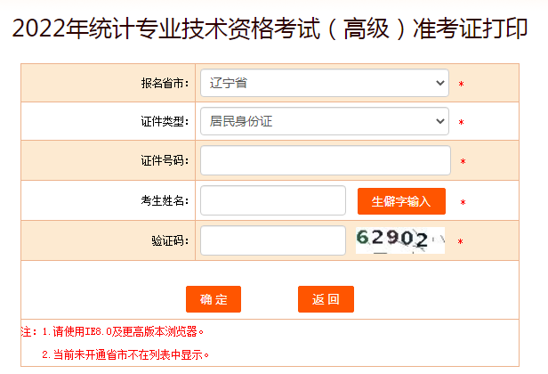Image resolution: width=548 pixels, height=374 pixels.
Task: Click the 证件类型 field label
Action: (x=165, y=121)
